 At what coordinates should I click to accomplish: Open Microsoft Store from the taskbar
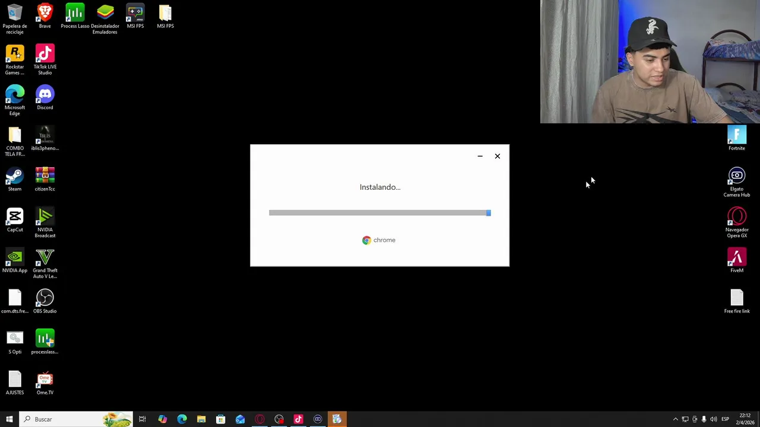(x=220, y=419)
